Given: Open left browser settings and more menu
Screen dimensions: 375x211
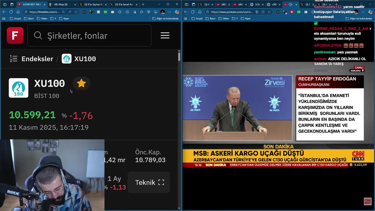Looking at the screenshot, I should [170, 12].
